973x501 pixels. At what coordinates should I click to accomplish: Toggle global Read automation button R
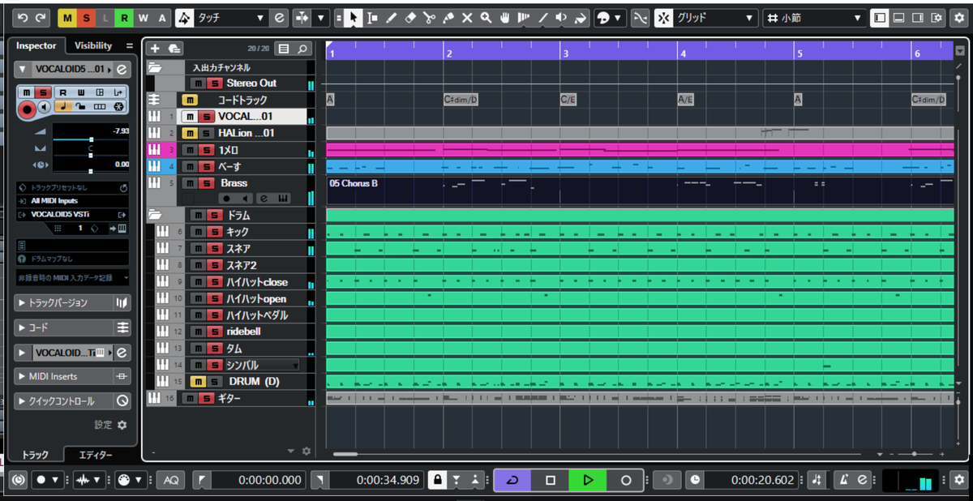(122, 17)
